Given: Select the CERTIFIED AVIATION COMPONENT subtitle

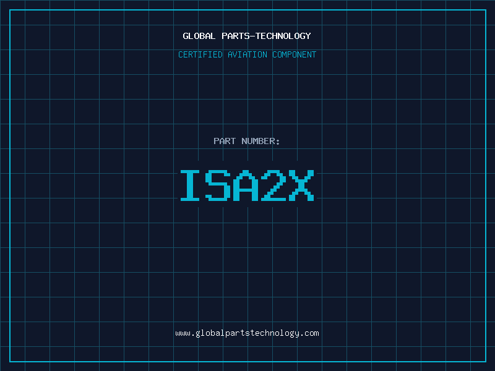Looking at the screenshot, I should (x=247, y=54).
